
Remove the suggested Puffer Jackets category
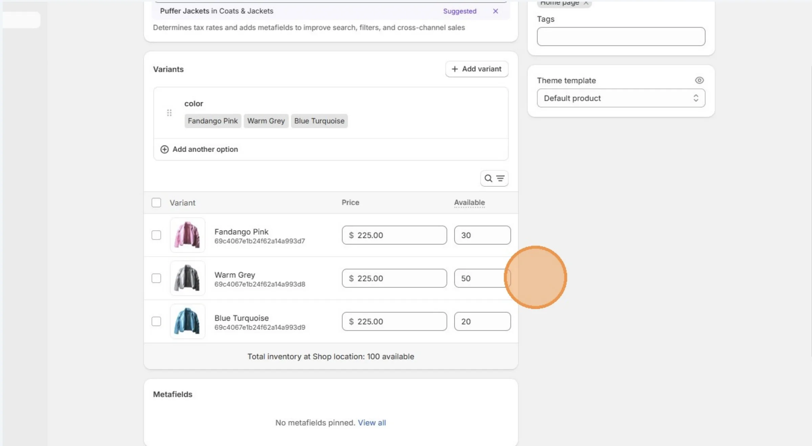pyautogui.click(x=495, y=11)
